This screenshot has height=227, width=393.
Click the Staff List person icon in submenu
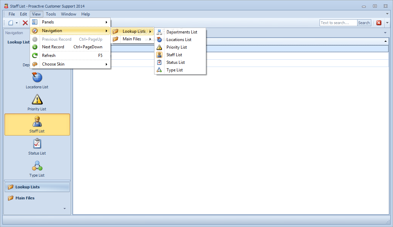click(x=159, y=55)
